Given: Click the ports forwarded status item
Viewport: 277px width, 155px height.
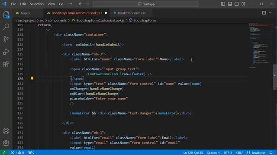Looking at the screenshot, I should (31, 152).
